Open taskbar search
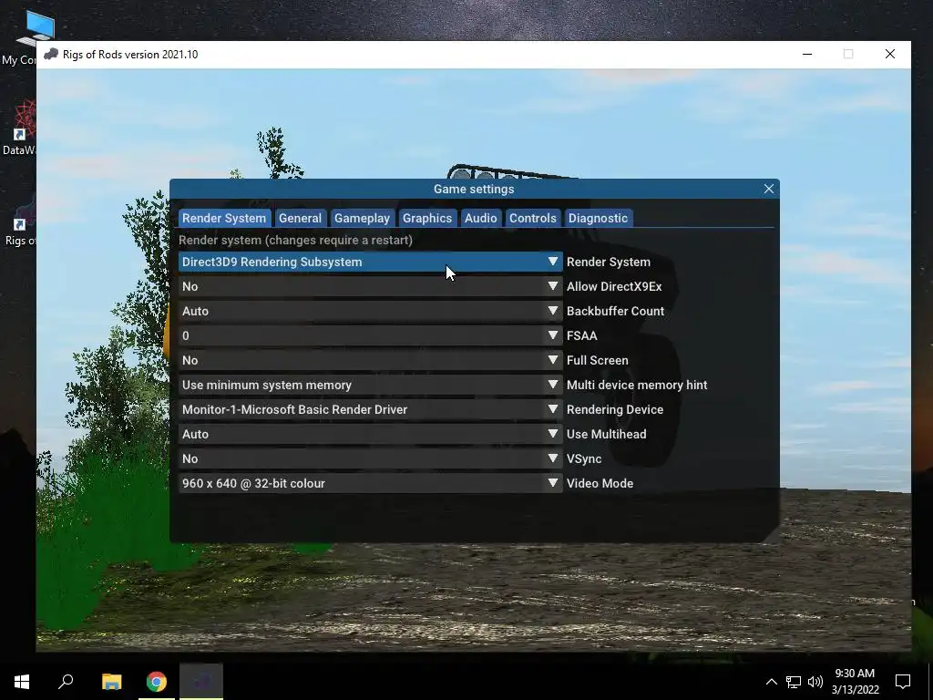 click(66, 682)
